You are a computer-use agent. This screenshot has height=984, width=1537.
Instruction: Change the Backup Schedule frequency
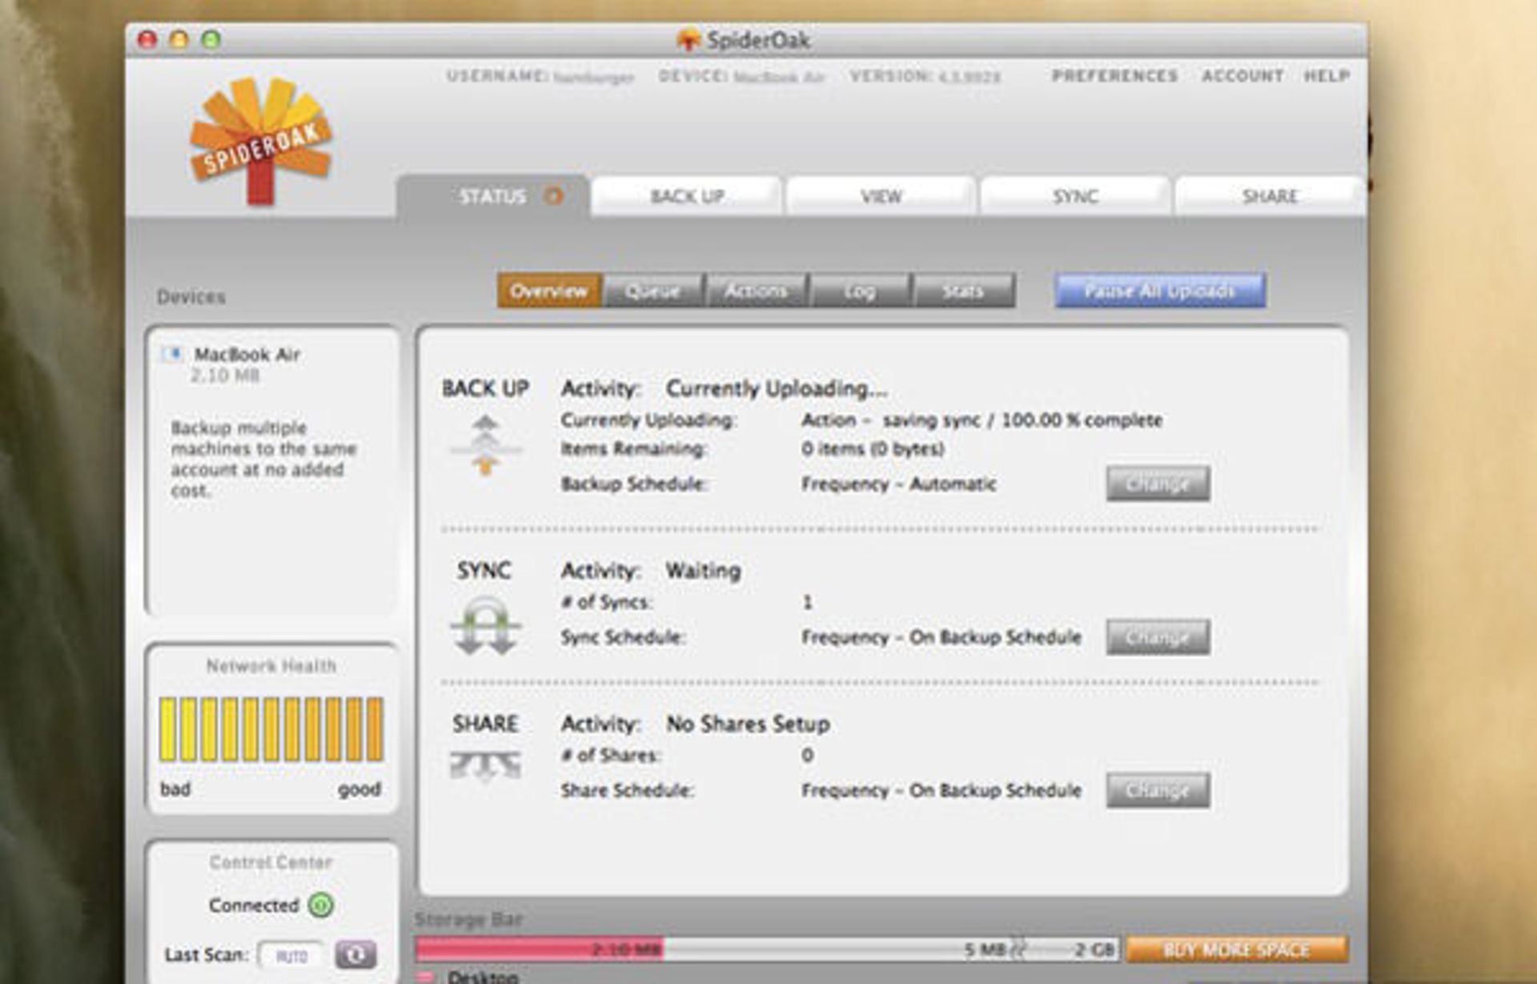click(1158, 484)
